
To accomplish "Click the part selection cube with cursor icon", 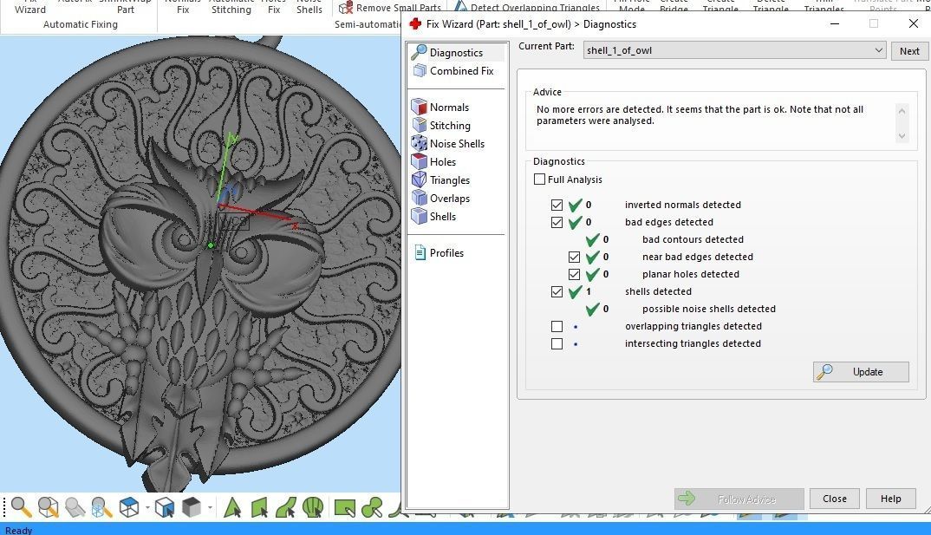I will (x=165, y=507).
